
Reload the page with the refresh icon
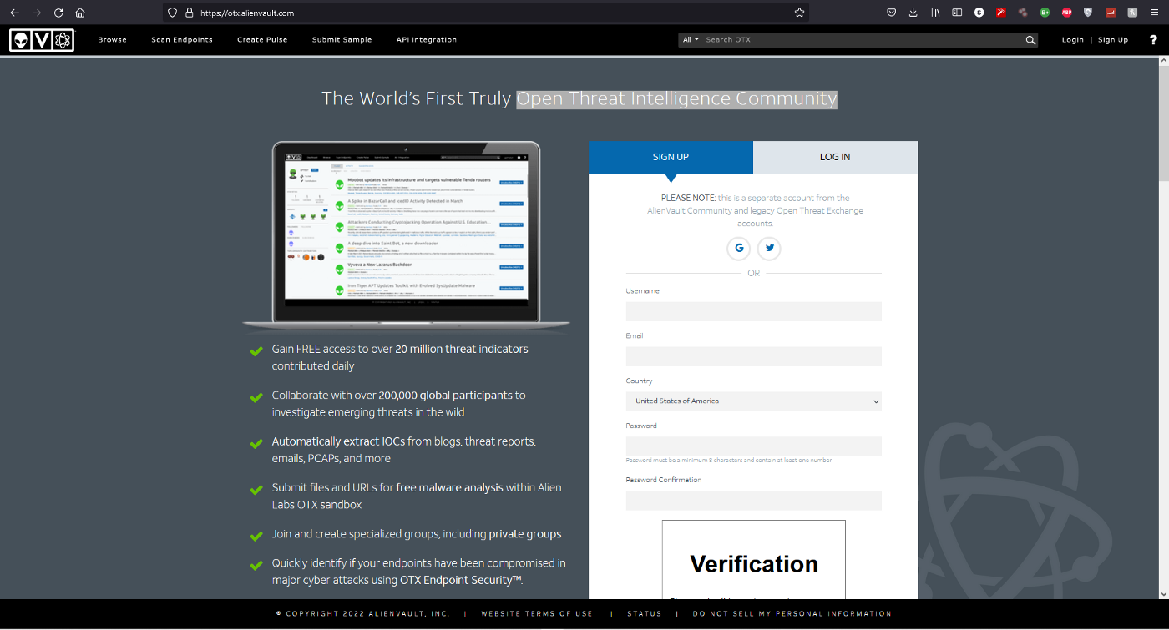(58, 13)
